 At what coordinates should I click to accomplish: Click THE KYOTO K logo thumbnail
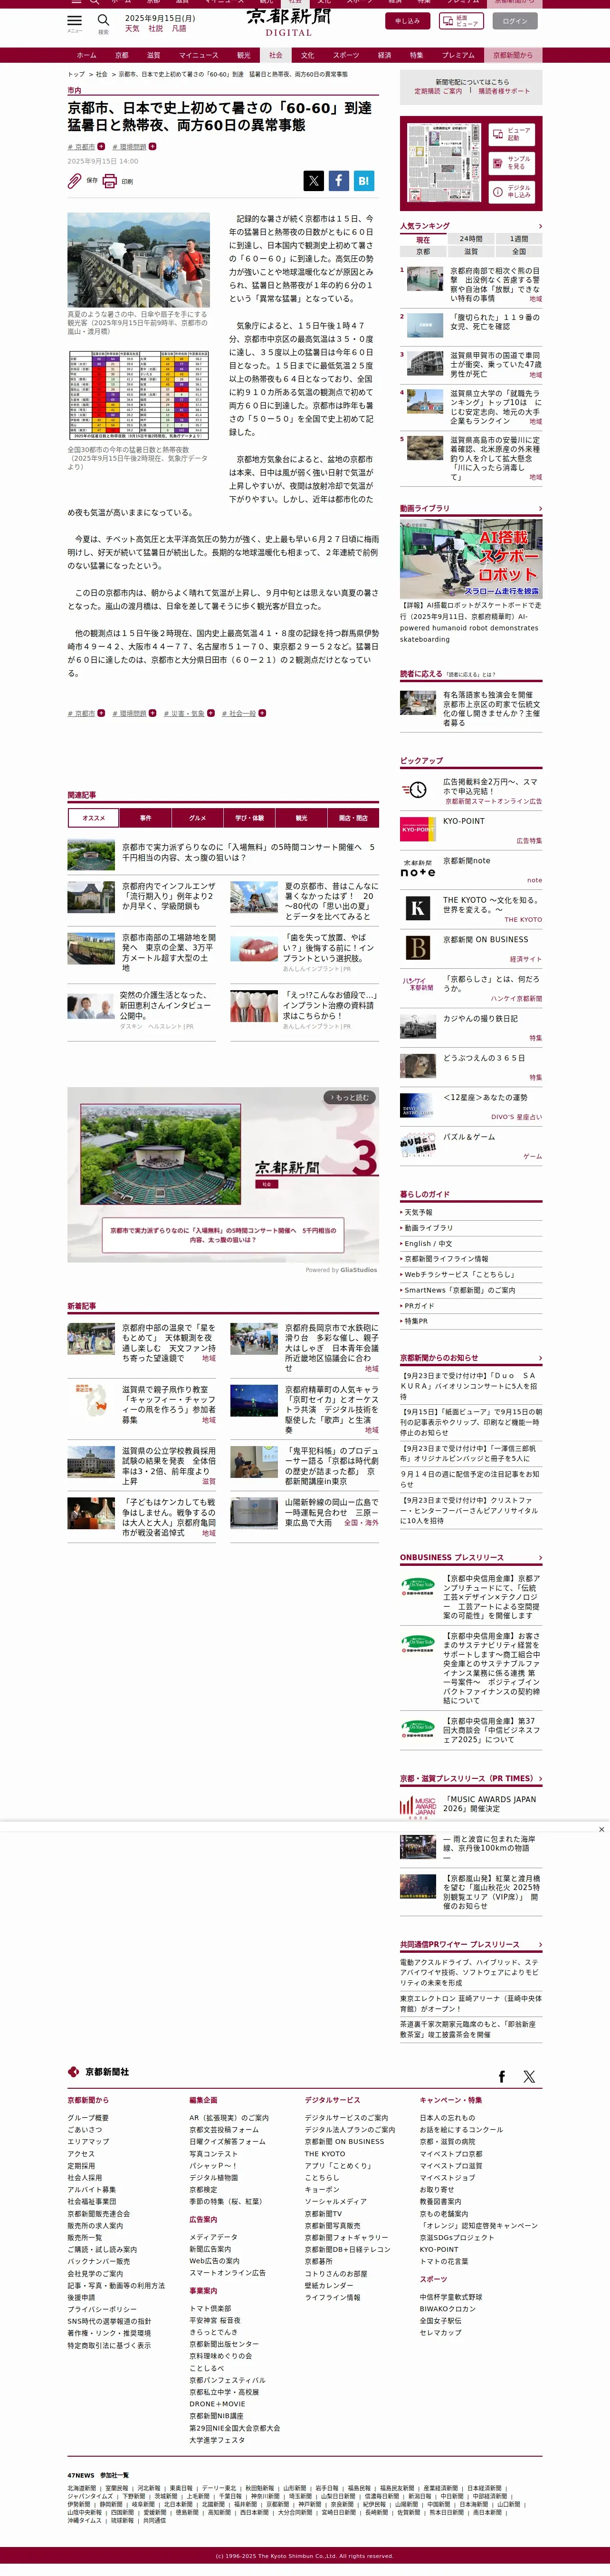coord(417,907)
